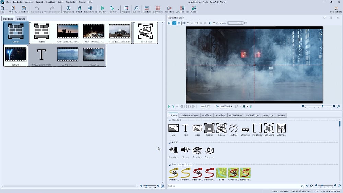Select the Karte route animation icon
Image resolution: width=343 pixels, height=193 pixels.
pos(221,173)
